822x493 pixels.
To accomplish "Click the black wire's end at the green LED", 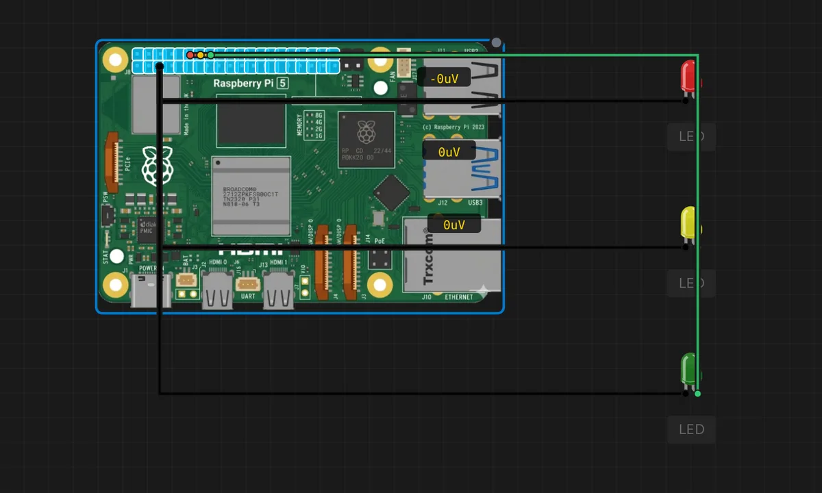I will [685, 393].
